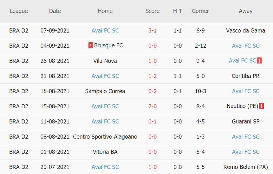This screenshot has height=174, width=273.
Task: Click the red card badge beside Nautico (PE)
Action: (x=262, y=106)
